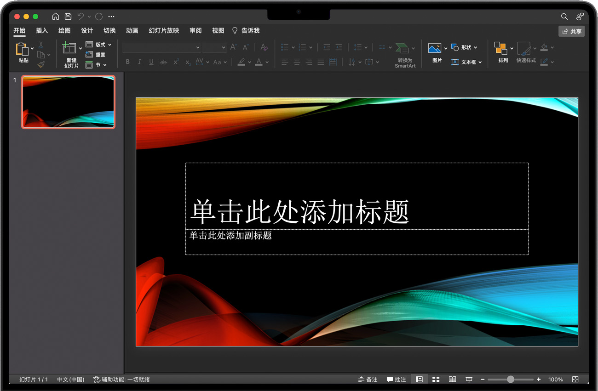Screen dimensions: 598x391
Task: Click the Copy icon in the ribbon
Action: point(41,55)
